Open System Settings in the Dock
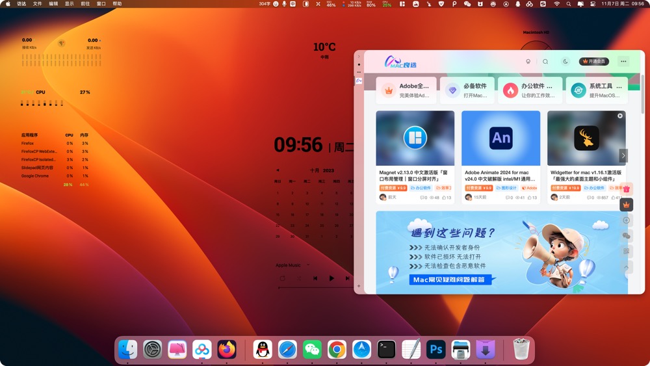The width and height of the screenshot is (650, 366). [153, 349]
